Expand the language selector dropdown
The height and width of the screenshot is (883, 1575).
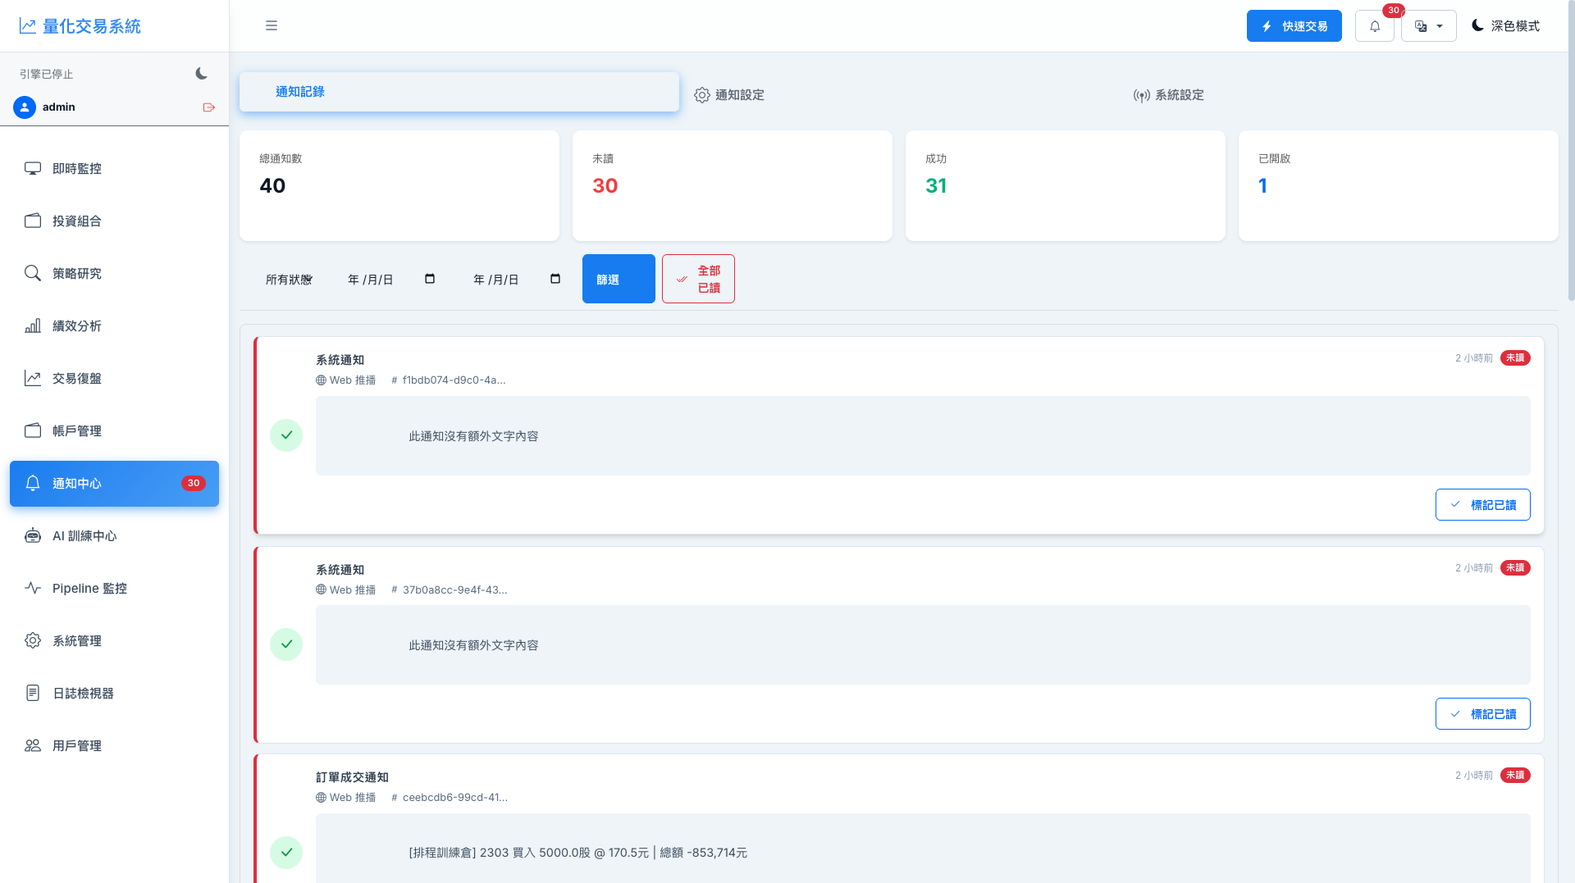pyautogui.click(x=1428, y=26)
